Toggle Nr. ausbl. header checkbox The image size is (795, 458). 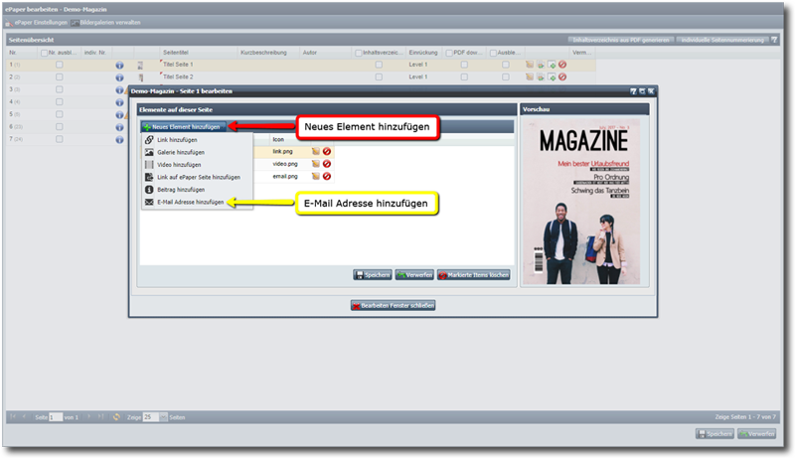[x=44, y=53]
